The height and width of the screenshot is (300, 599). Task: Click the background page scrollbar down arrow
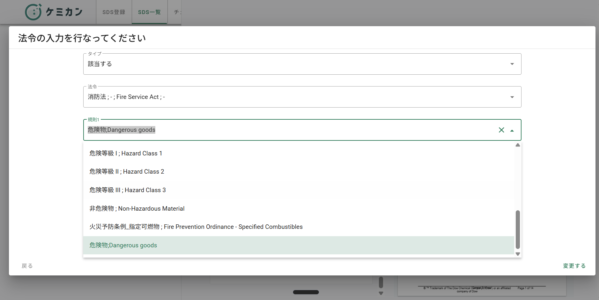click(x=381, y=293)
